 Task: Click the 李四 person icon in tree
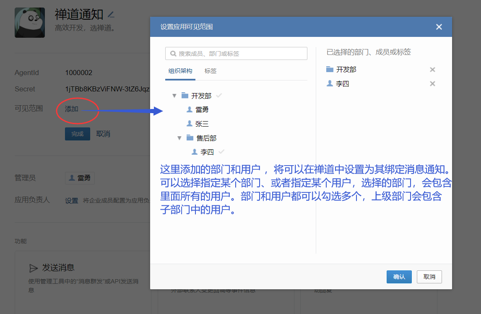point(195,151)
